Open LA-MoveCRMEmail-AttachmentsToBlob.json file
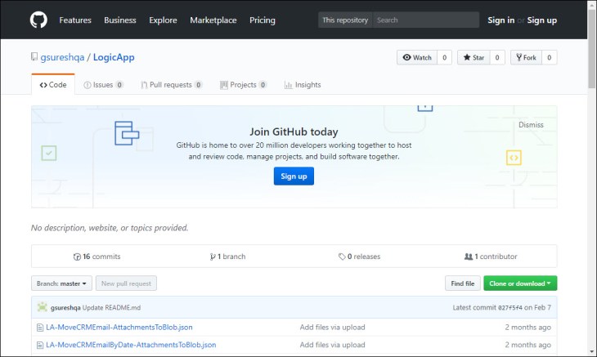The height and width of the screenshot is (357, 597). coord(119,328)
